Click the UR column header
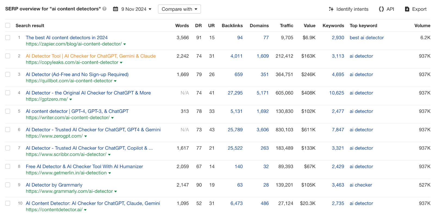 click(211, 26)
